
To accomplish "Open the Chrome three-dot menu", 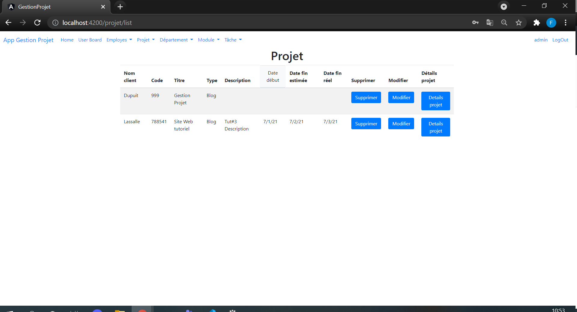I will coord(566,23).
